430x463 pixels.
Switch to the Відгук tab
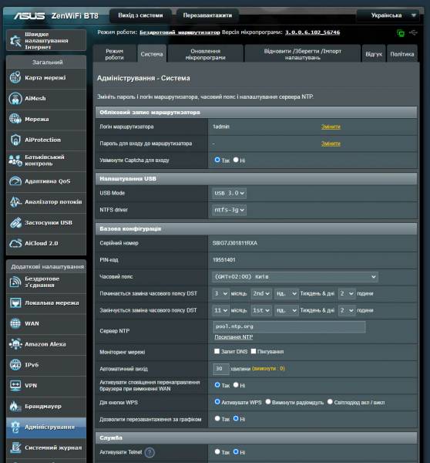(374, 54)
